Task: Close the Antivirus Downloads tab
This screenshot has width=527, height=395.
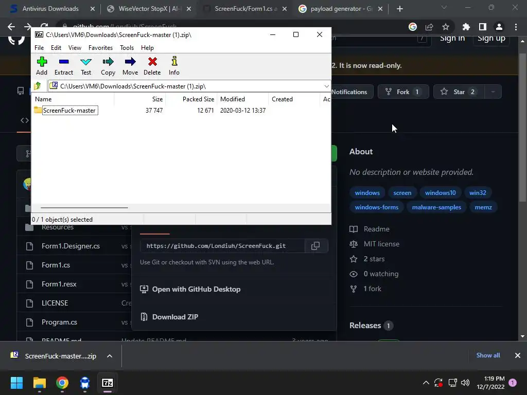Action: point(93,9)
